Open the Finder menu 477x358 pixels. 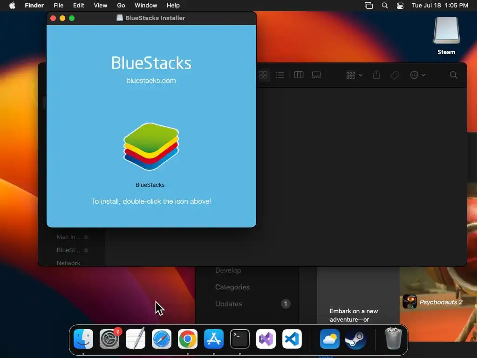34,6
